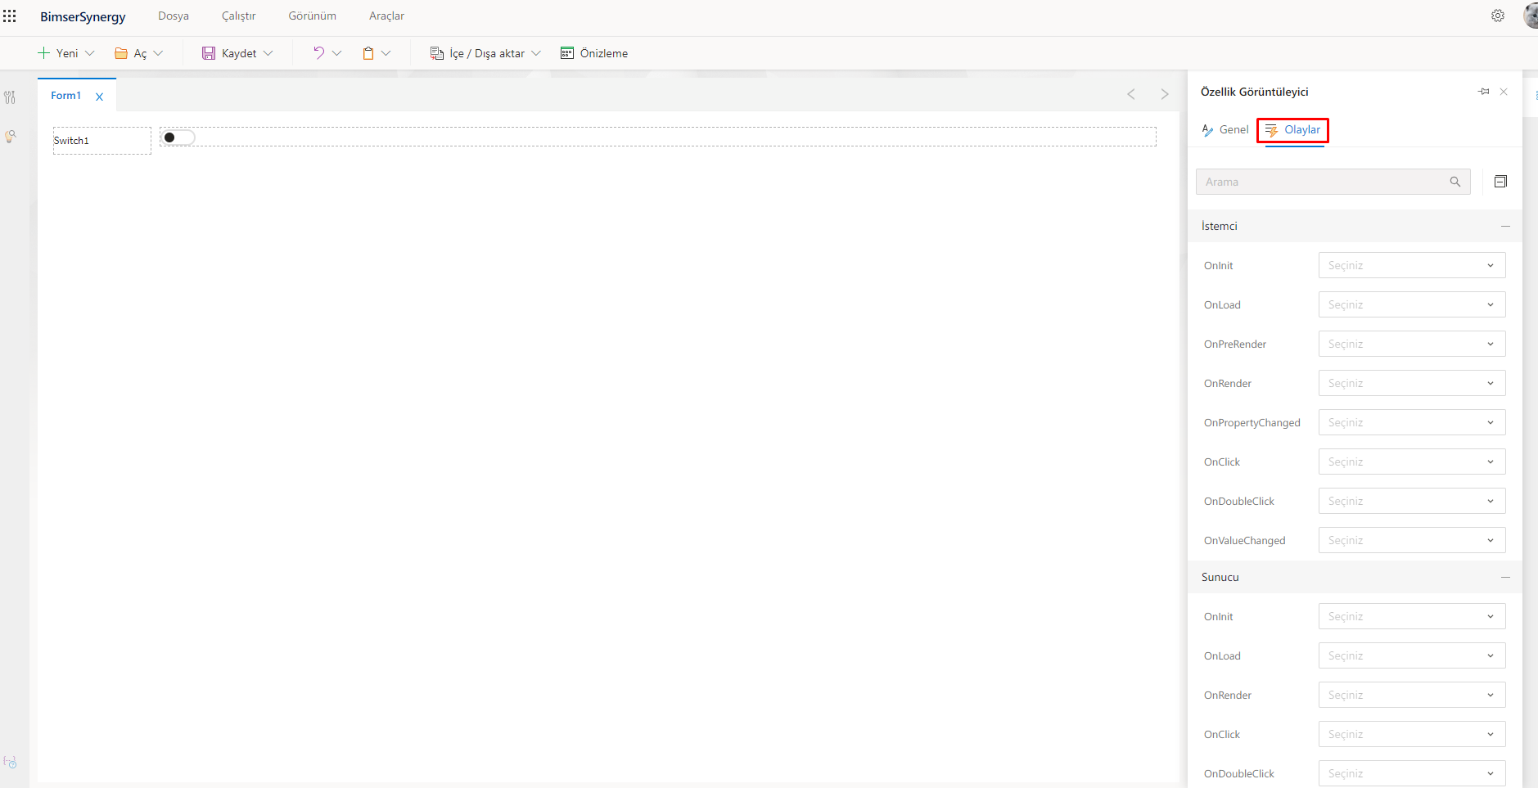Collapse the İstemci section
Screen dimensions: 1538x788
tap(1505, 226)
